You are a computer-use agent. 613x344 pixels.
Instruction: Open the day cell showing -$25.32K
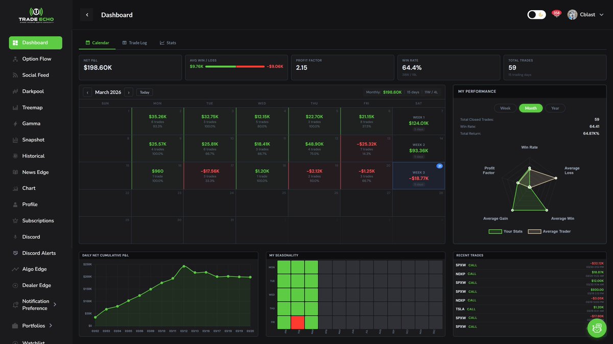coord(367,148)
